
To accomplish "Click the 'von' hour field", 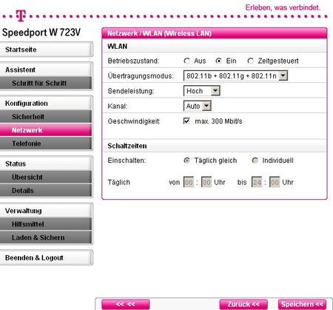I will click(189, 182).
